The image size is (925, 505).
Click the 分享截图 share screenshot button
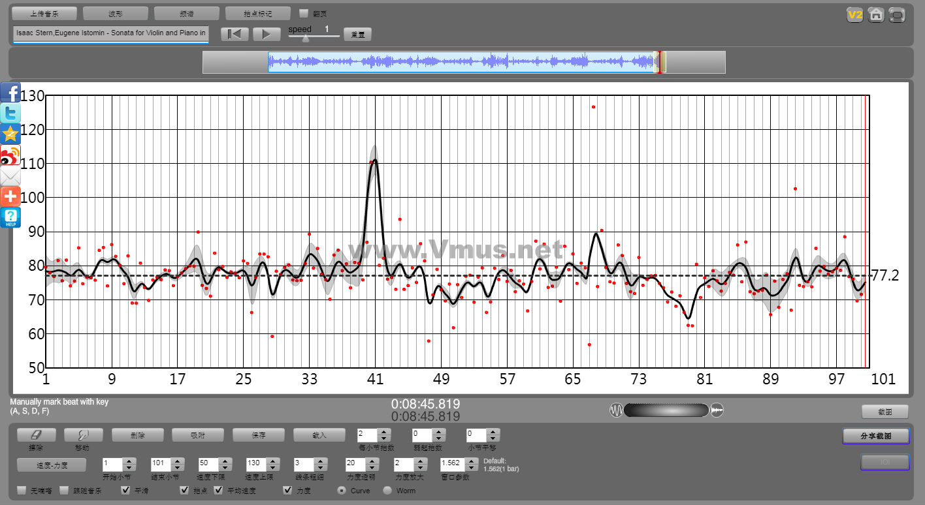click(875, 436)
